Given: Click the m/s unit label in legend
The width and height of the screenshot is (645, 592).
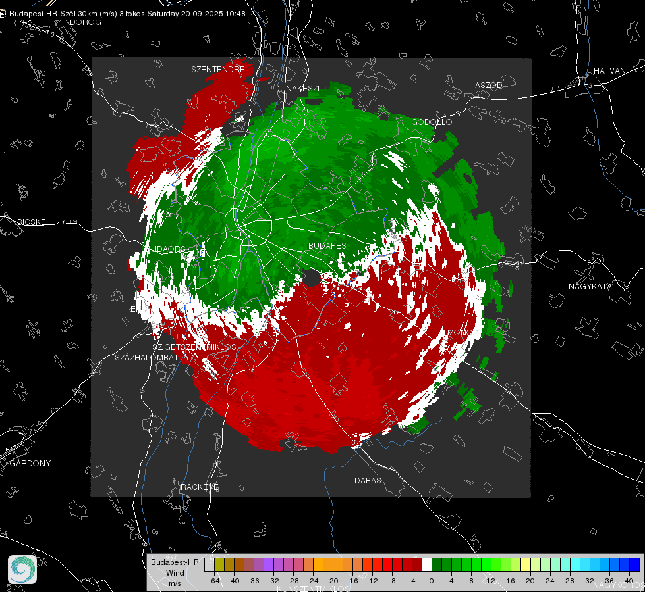Looking at the screenshot, I should pos(175,583).
